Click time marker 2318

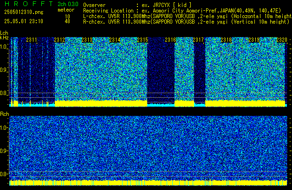tap(226, 40)
